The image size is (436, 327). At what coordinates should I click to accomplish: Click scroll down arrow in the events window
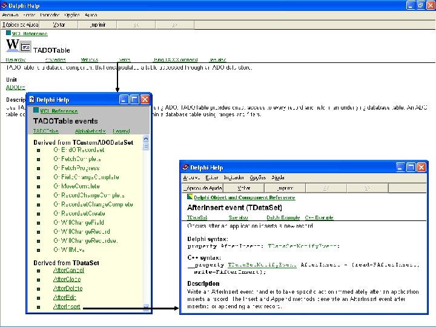pos(146,307)
